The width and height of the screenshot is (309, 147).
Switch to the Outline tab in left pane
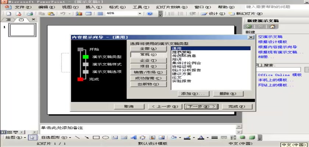(x=8, y=20)
